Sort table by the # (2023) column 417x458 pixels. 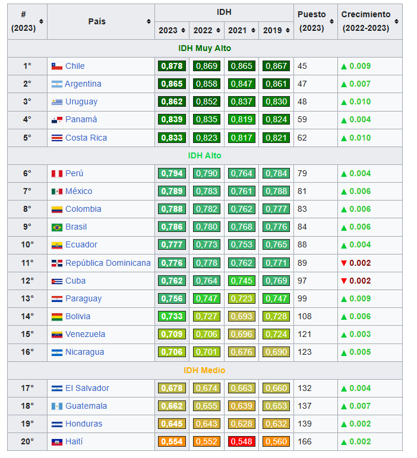41,21
